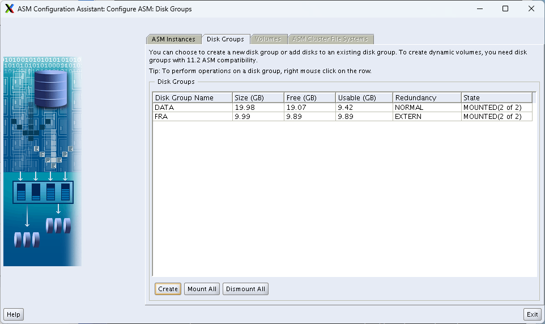The height and width of the screenshot is (324, 545).
Task: Sort by Disk Group Name column header
Action: coord(193,97)
